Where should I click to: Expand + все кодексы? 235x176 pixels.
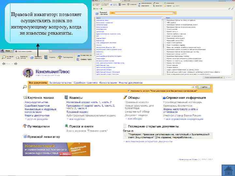point(76,119)
